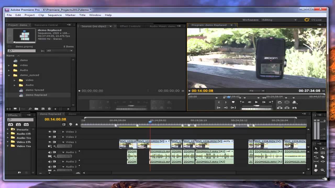Click the Extract button
The image size is (335, 188).
pyautogui.click(x=287, y=108)
